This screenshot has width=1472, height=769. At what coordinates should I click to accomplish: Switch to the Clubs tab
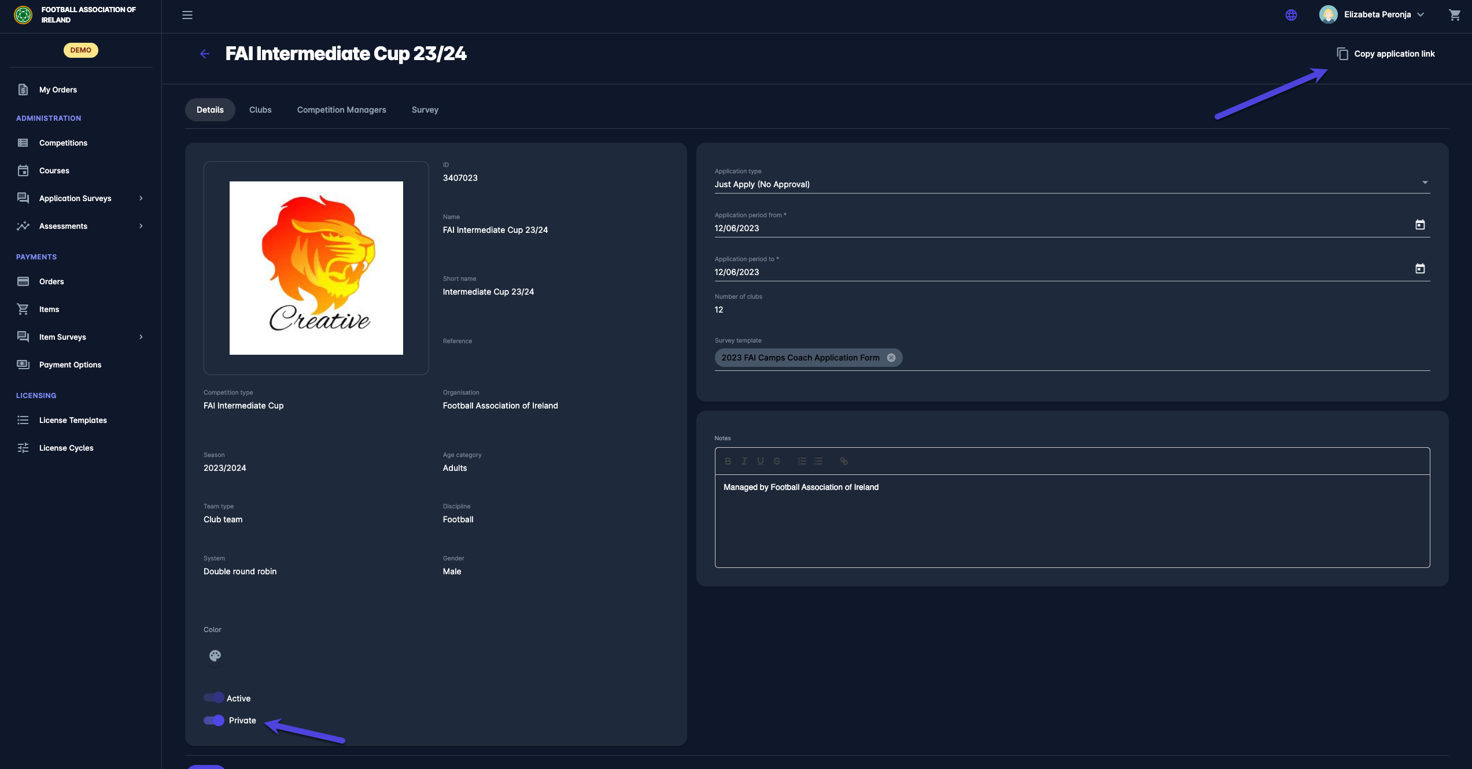pyautogui.click(x=260, y=110)
